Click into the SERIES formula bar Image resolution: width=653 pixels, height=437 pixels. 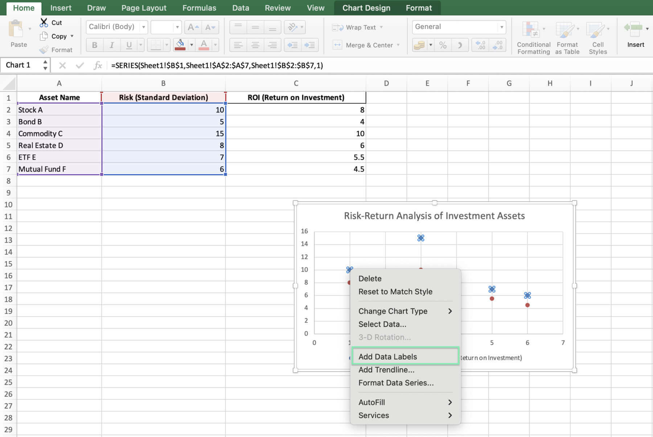click(379, 65)
